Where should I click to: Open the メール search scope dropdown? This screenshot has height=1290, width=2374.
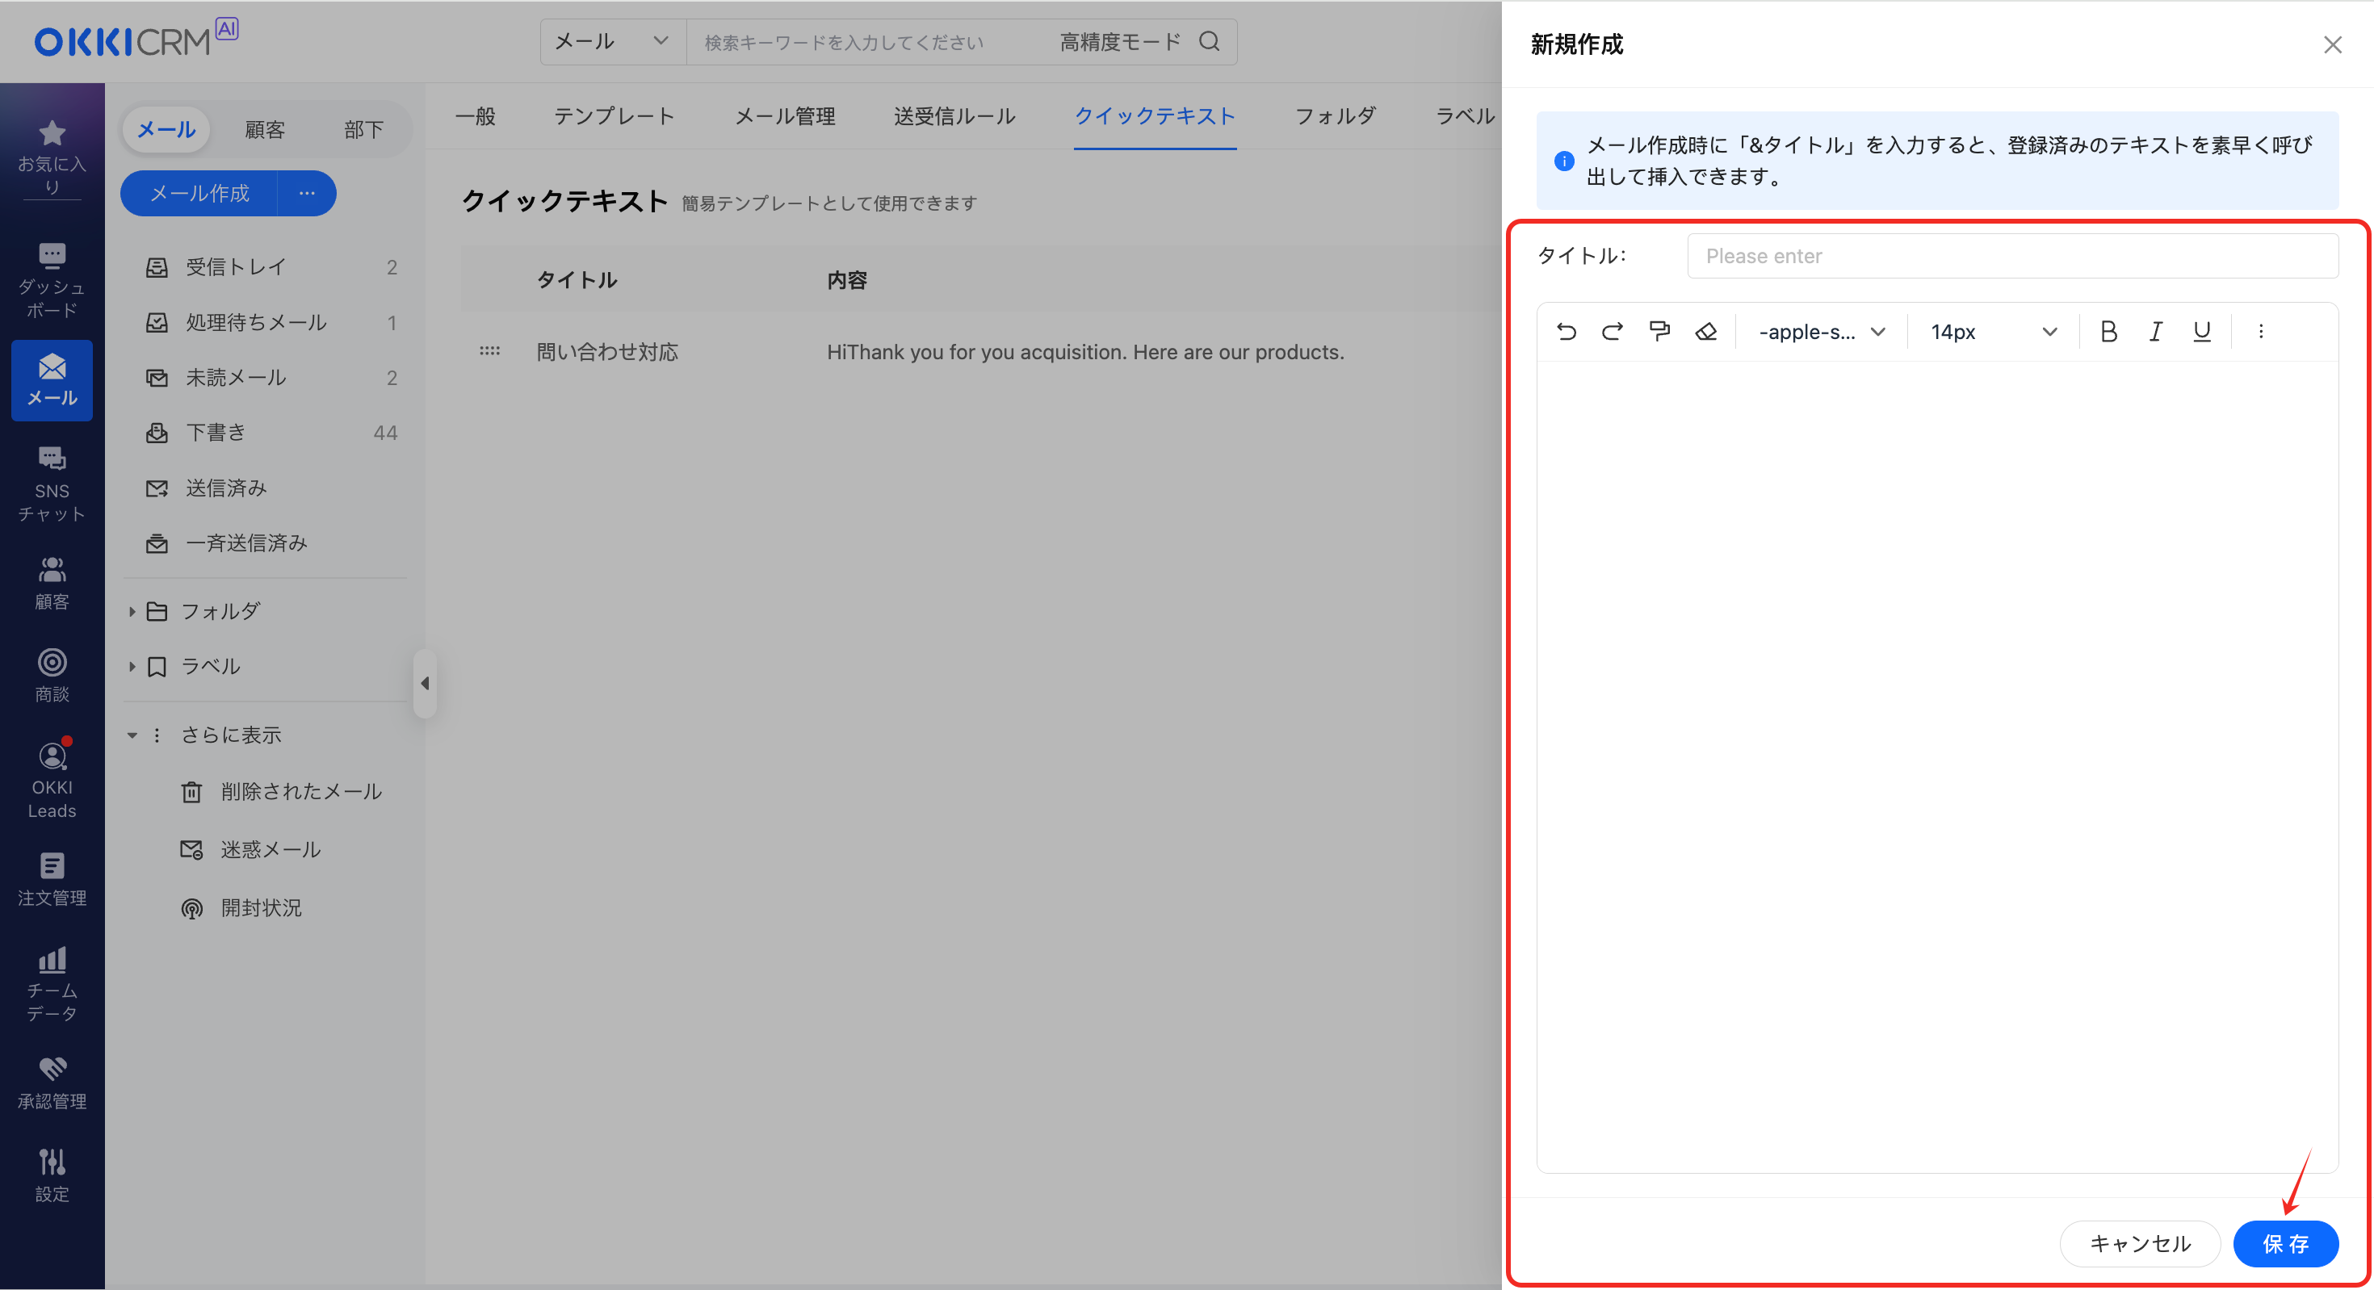pos(613,41)
